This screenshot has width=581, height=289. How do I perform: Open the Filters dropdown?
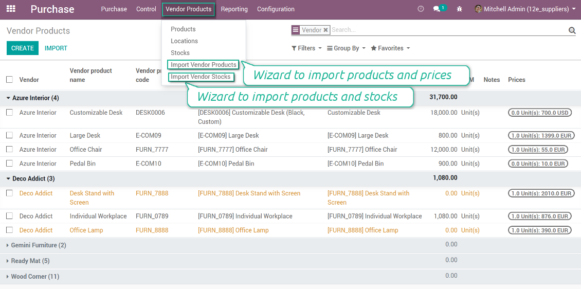pos(306,48)
